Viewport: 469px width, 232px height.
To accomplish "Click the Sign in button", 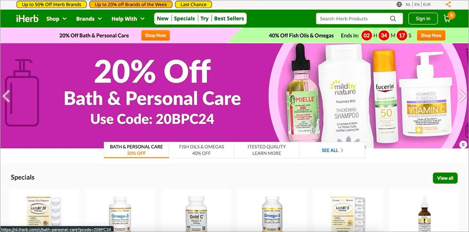I will 423,18.
